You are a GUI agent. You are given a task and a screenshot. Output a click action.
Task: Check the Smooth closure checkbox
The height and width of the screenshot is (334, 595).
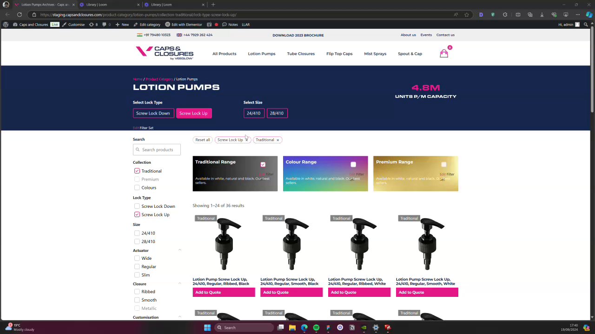pos(137,300)
